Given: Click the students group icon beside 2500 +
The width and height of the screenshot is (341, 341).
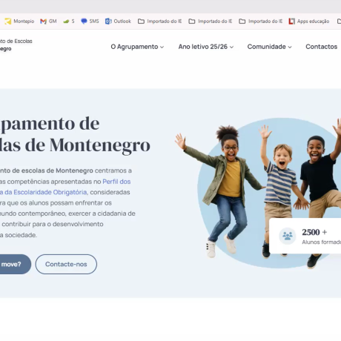Looking at the screenshot, I should tap(288, 236).
